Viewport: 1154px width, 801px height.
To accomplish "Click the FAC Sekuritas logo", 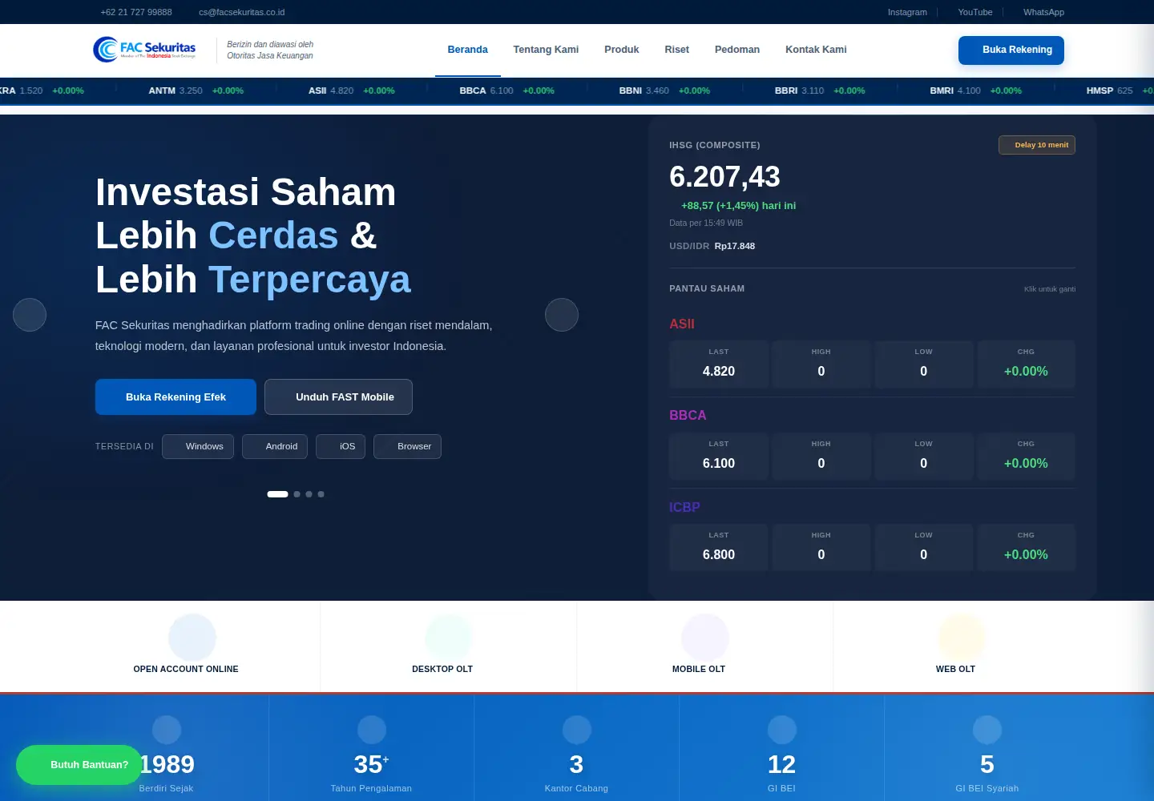I will [145, 50].
